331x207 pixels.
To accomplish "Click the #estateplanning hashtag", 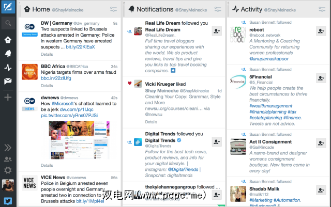I will click(265, 118).
